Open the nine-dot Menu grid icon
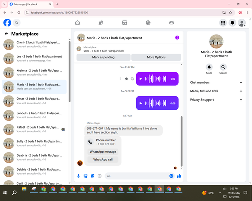 [223, 23]
